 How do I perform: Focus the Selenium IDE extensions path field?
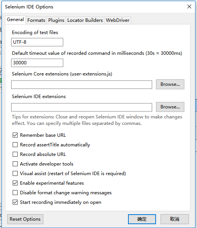(82, 107)
